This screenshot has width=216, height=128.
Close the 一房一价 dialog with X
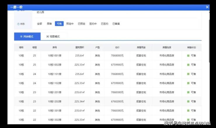tap(207, 7)
